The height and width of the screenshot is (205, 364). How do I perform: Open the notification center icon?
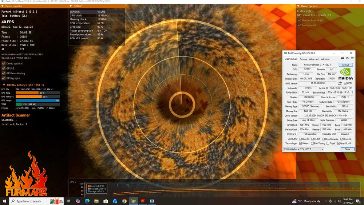358,201
